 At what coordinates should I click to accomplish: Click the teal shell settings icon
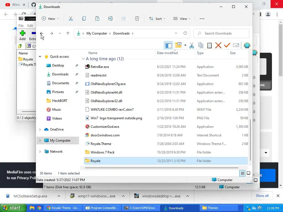247,46
